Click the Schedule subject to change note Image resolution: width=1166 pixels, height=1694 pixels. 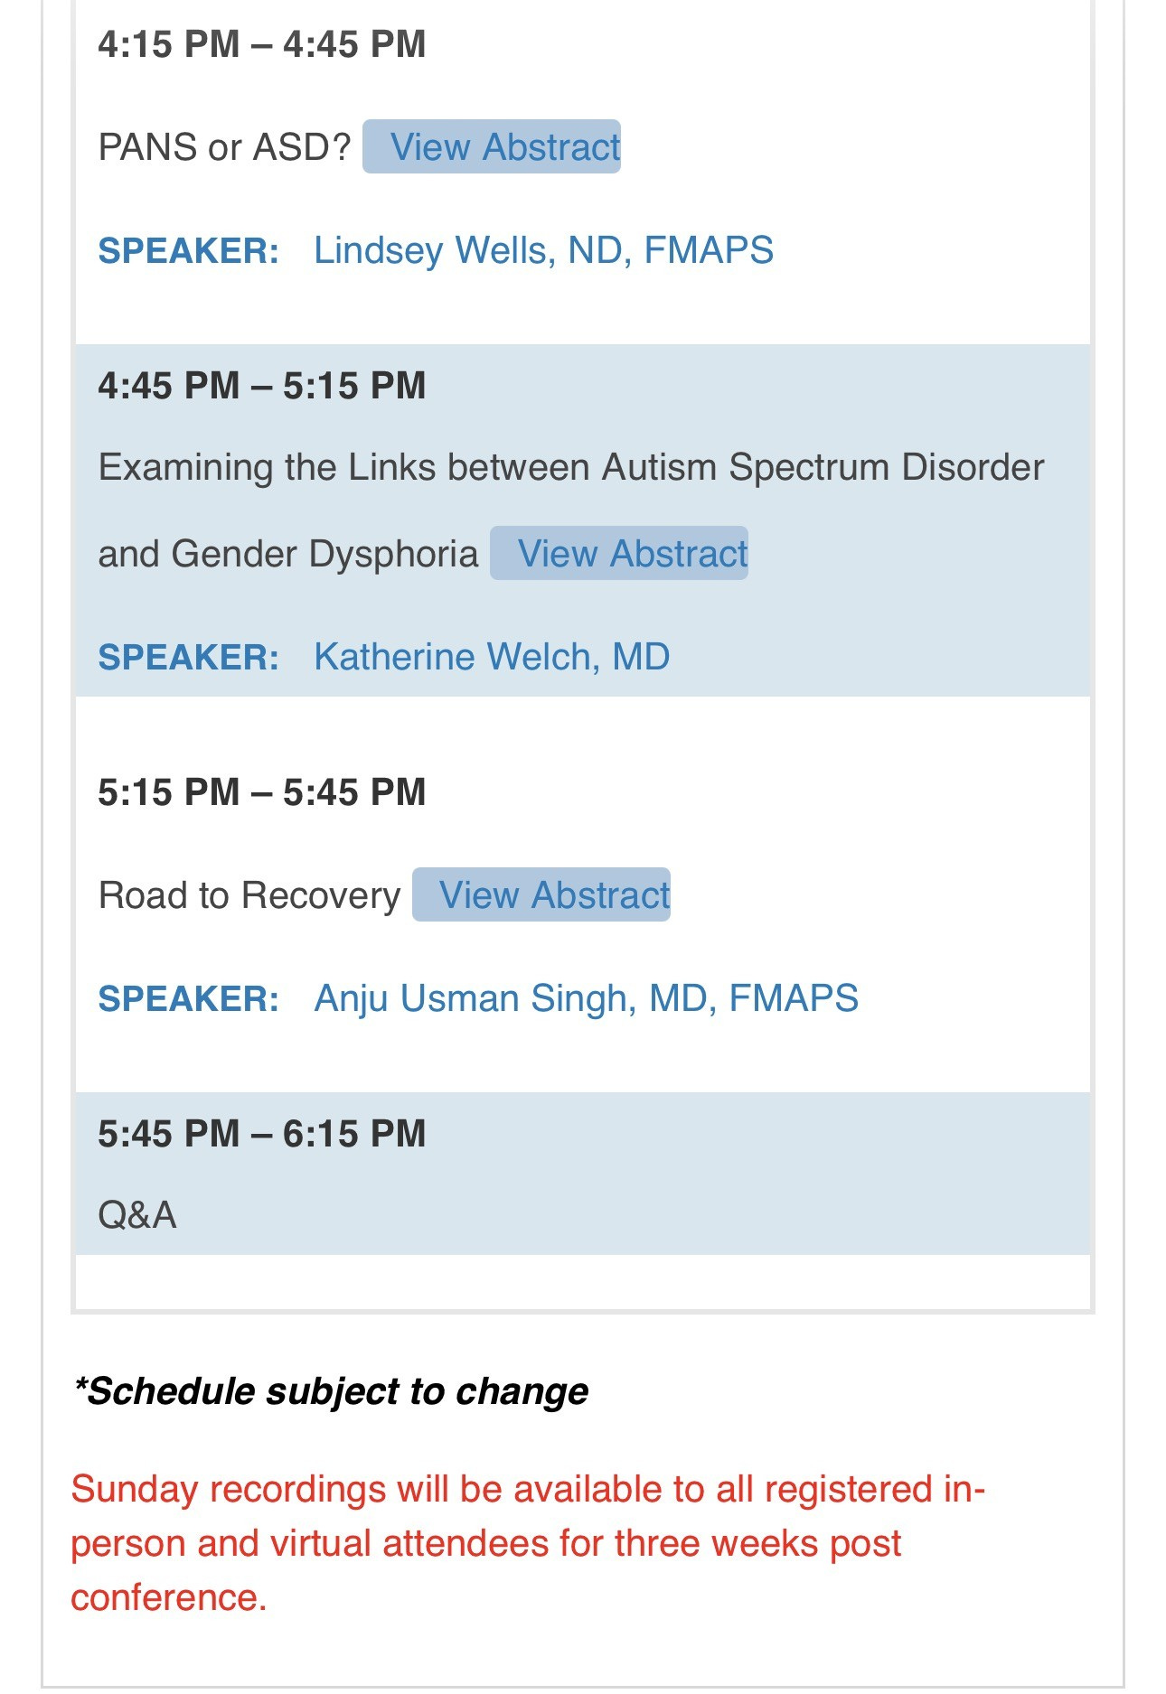(x=331, y=1391)
